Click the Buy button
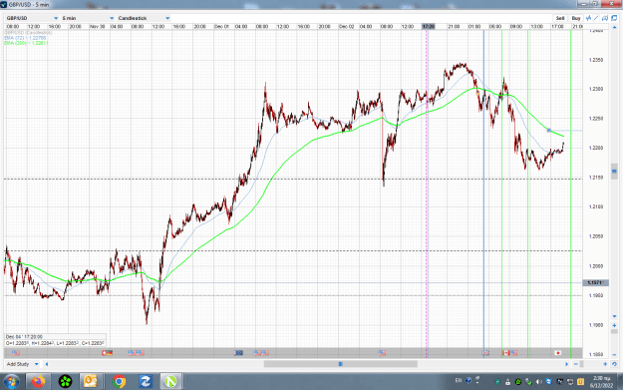The image size is (623, 390). coord(576,18)
